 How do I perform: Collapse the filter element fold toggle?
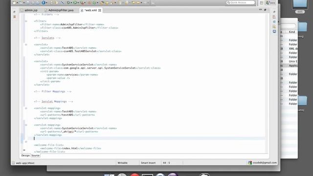(26, 21)
